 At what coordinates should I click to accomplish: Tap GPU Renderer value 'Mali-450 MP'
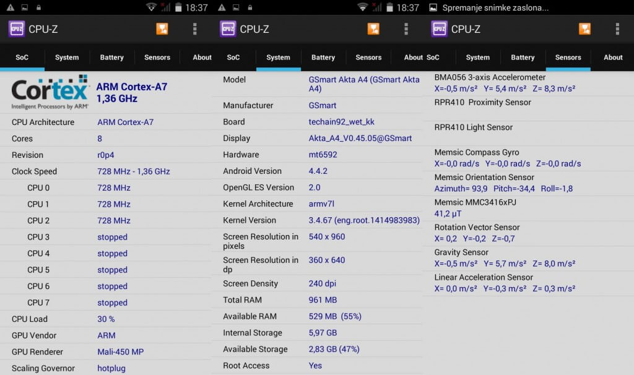click(x=121, y=352)
